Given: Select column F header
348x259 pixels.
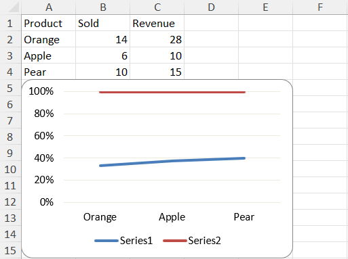Looking at the screenshot, I should (320, 7).
